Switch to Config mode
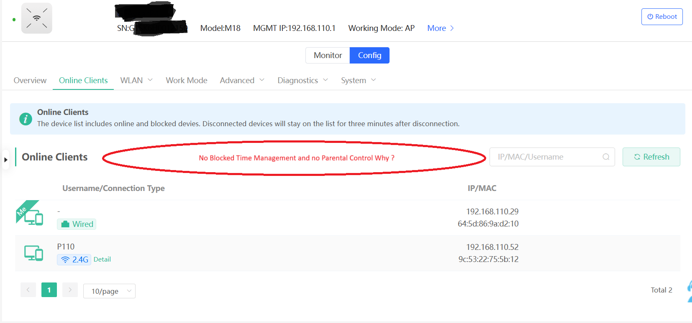Viewport: 692px width, 323px height. click(369, 55)
